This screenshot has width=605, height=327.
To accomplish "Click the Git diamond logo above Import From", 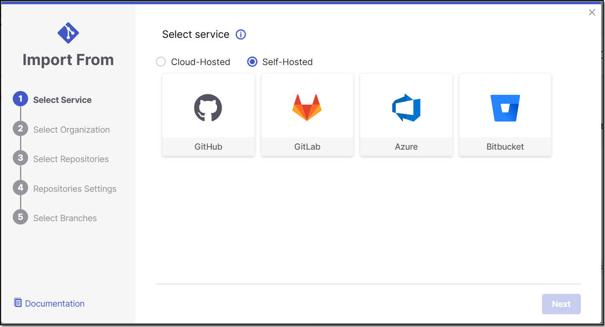I will tap(68, 33).
